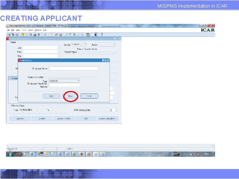Viewport: 239px width, 179px height.
Task: Click the Employee / Applicant Number field
Action: (64, 85)
